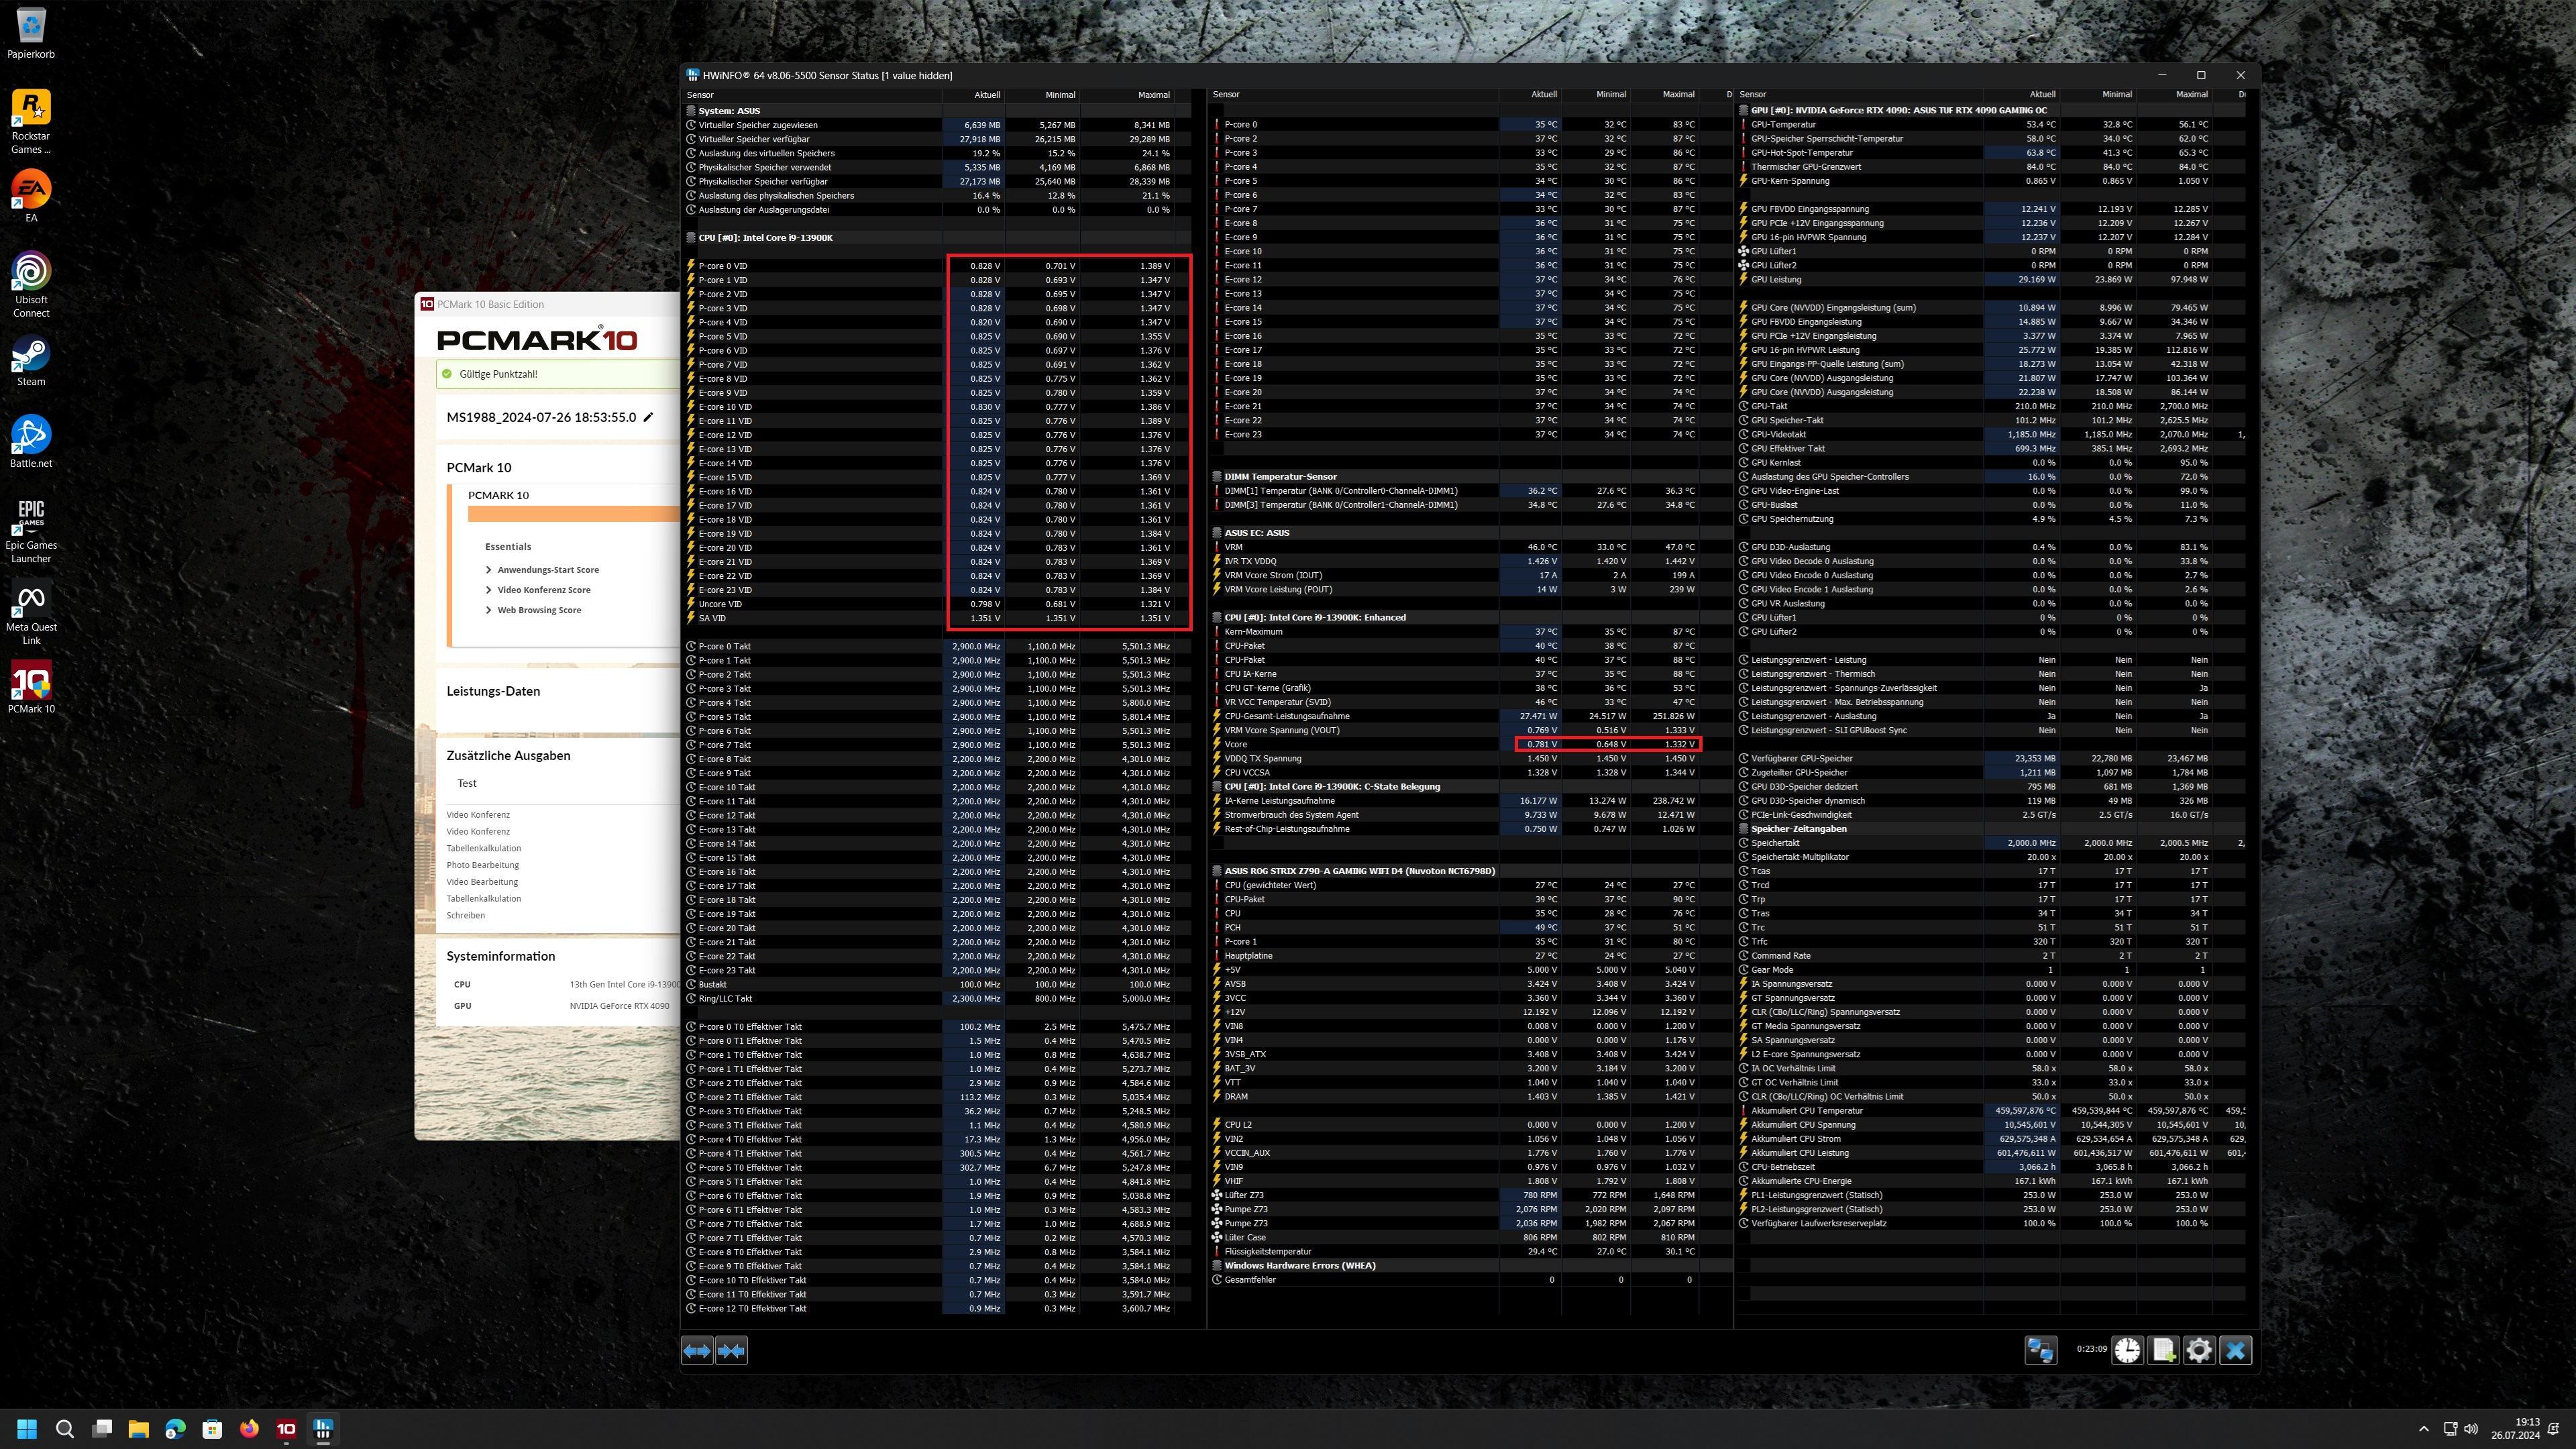Image resolution: width=2576 pixels, height=1449 pixels.
Task: Open network icon in system tray
Action: [2450, 1429]
